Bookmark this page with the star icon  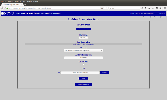[142, 8]
